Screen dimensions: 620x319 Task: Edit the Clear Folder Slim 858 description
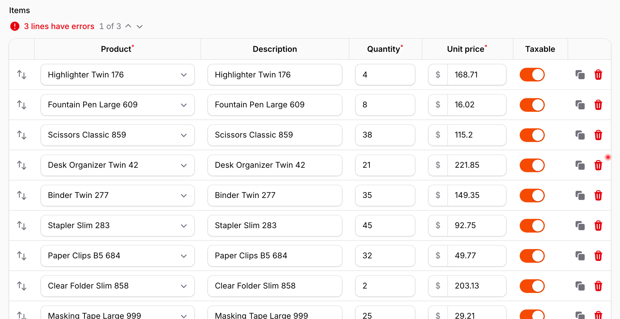275,286
